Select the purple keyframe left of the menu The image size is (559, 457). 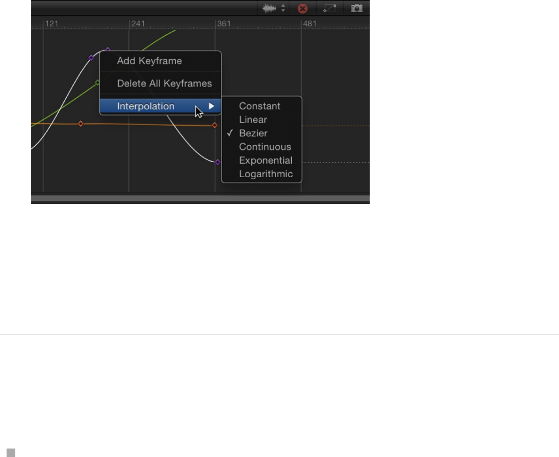[91, 57]
